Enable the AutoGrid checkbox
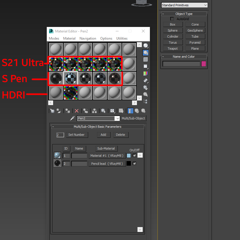240x240 pixels. [172, 19]
